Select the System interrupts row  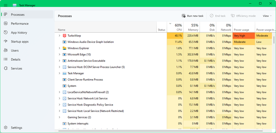(78, 124)
